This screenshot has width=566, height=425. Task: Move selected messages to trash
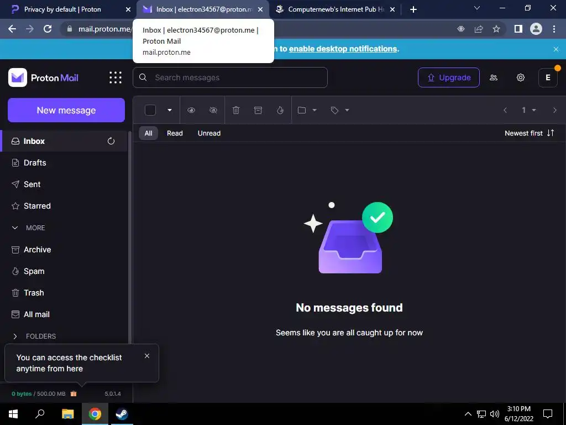coord(235,110)
